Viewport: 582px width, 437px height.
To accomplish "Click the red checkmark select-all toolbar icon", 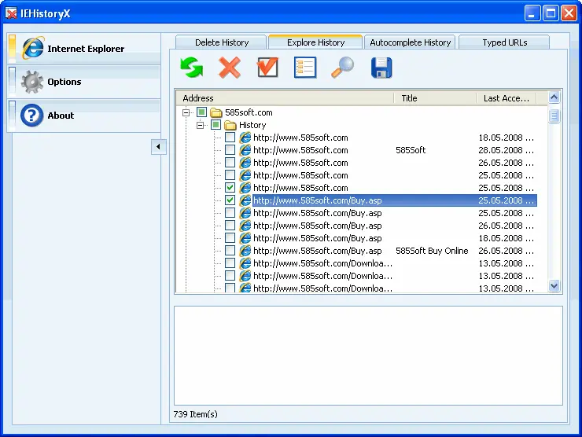I will click(267, 68).
